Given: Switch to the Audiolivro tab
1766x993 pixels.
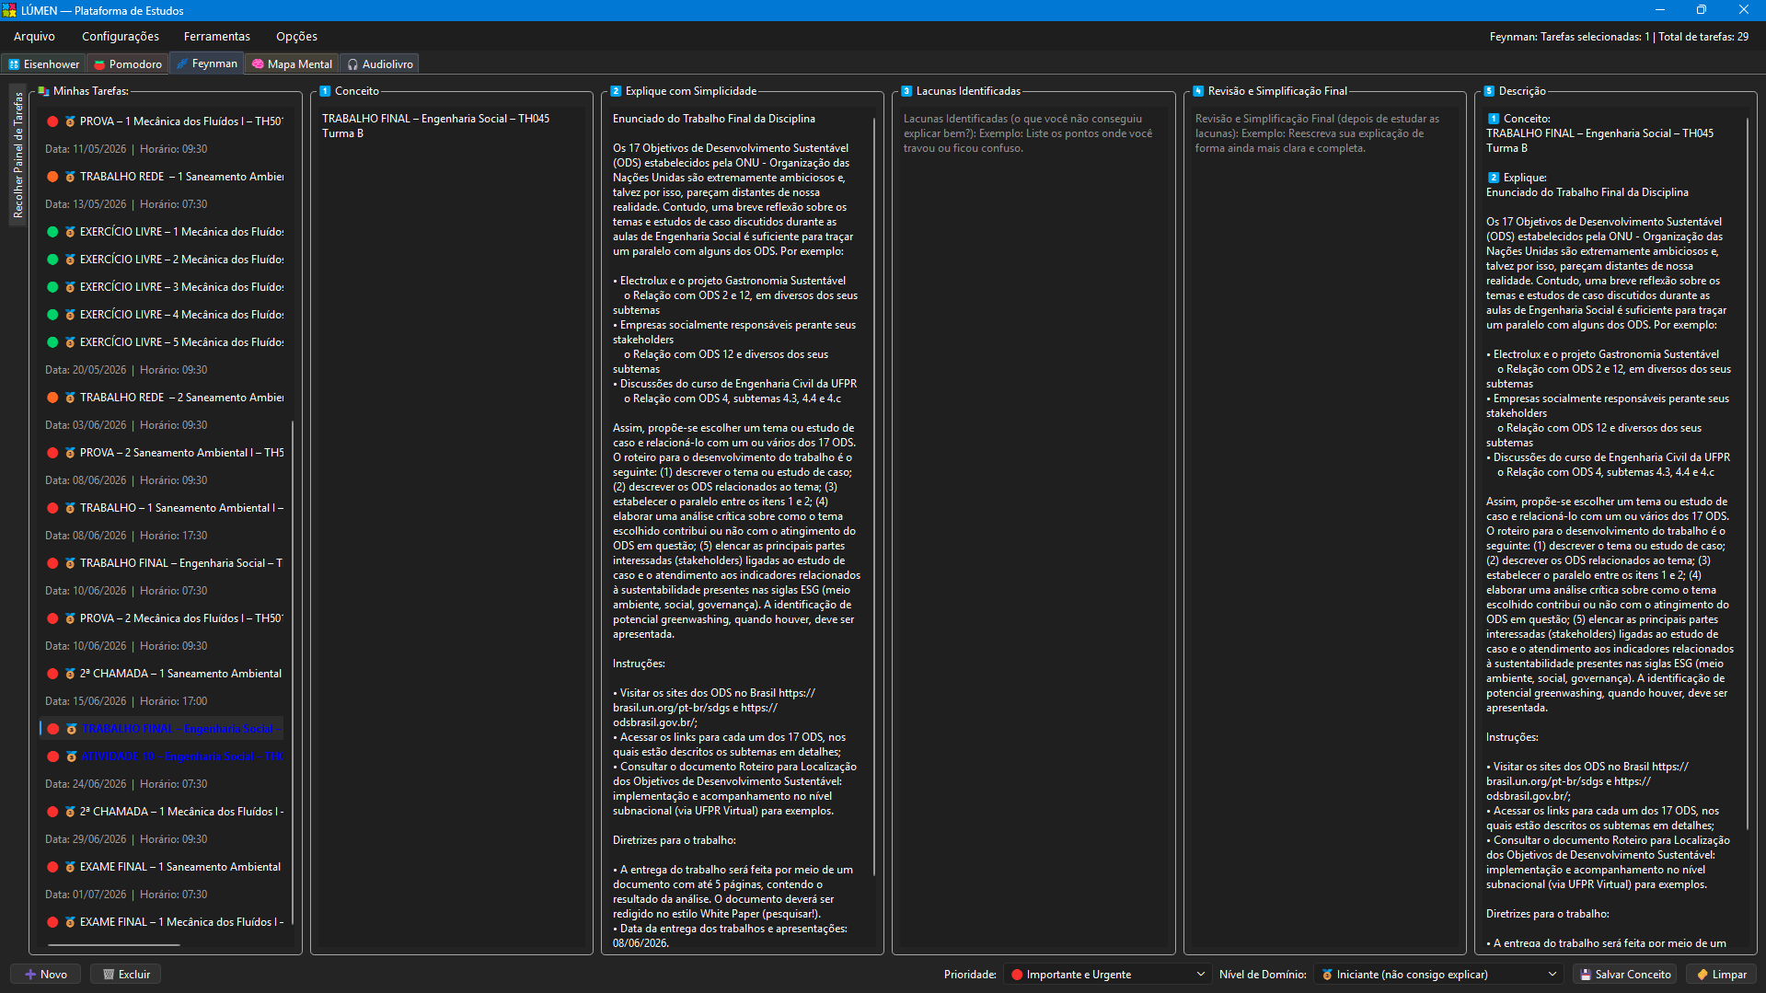Looking at the screenshot, I should click(x=380, y=64).
